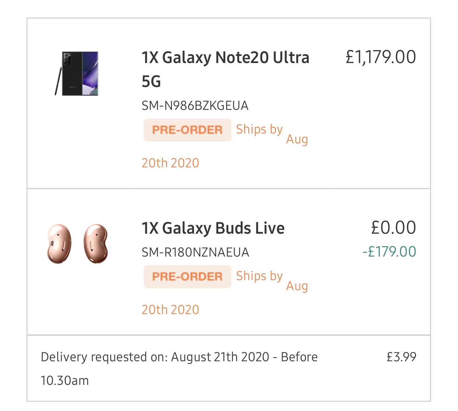Select model number SM-R180NZNAEUA
This screenshot has width=458, height=411.
pyautogui.click(x=195, y=252)
